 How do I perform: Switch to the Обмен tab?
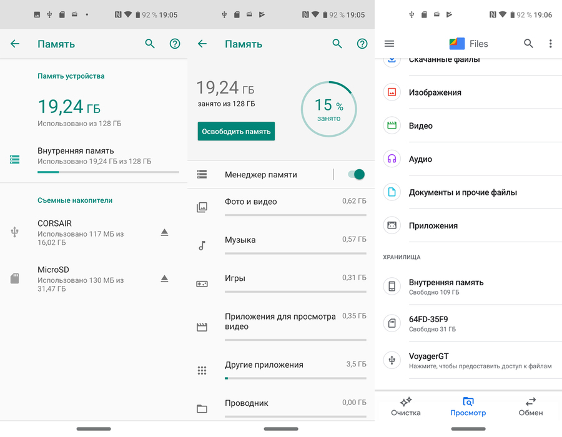click(x=530, y=407)
